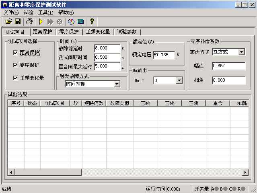
Task: Click 重合闸最大延时 field with 5.000
Action: 107,66
